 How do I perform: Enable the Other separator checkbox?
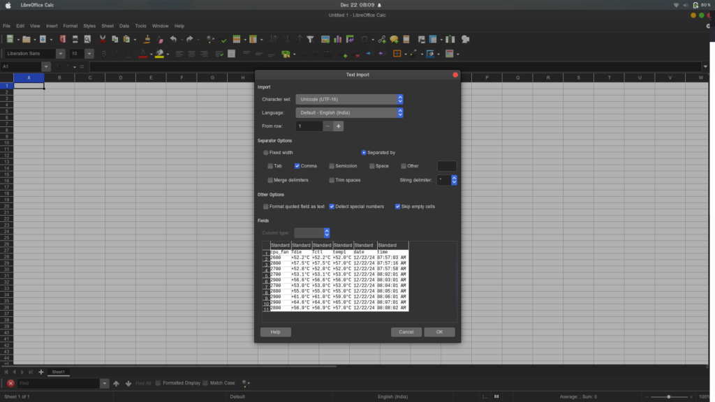(x=404, y=166)
